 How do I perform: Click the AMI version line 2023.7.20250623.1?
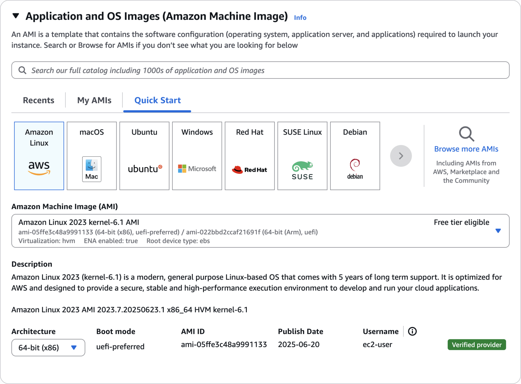click(129, 310)
